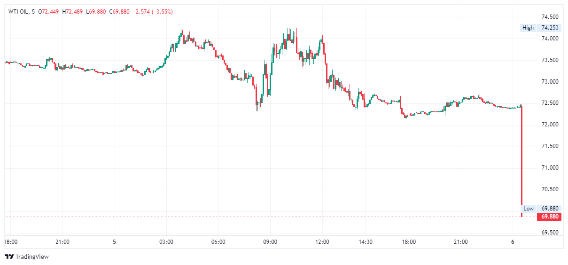Click the 71.000 price scale label

(x=550, y=168)
